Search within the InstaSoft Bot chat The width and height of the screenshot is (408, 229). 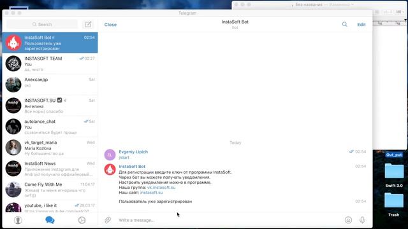coord(344,24)
